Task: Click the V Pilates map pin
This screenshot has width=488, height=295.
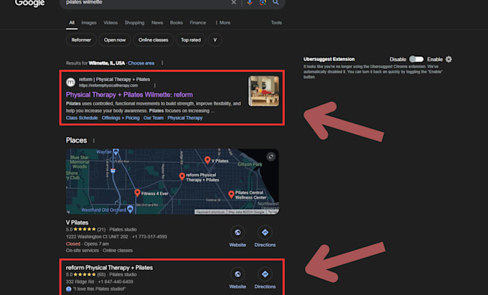Action: click(x=207, y=160)
